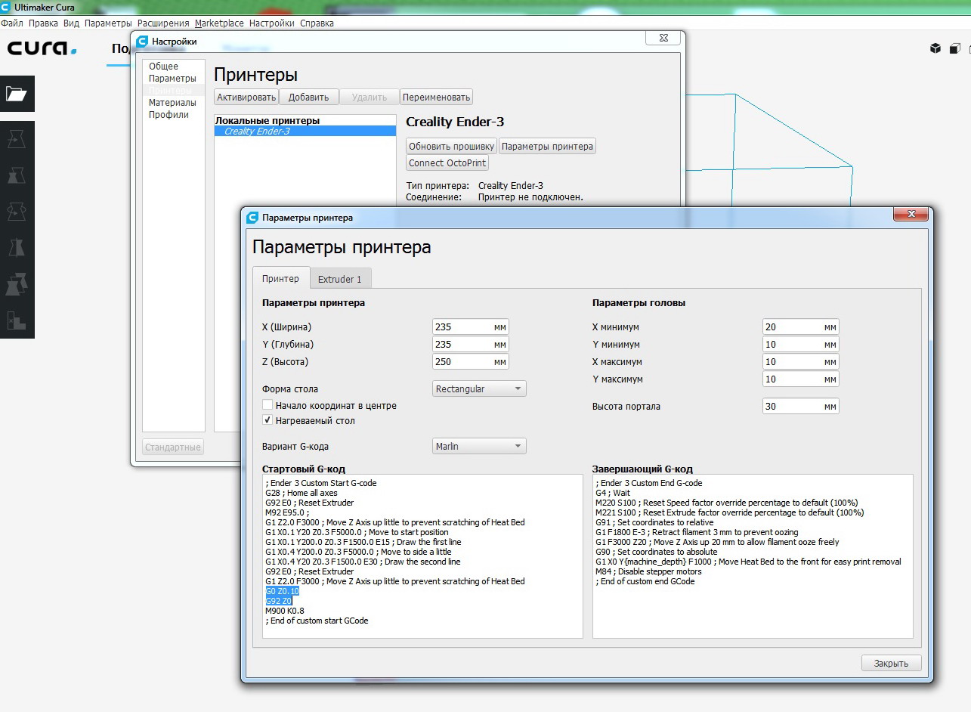Select Параметры in settings sidebar
Screen dimensions: 971x712
[x=173, y=79]
